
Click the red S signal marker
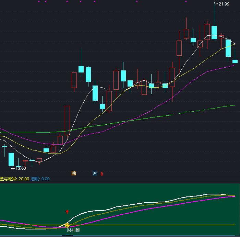pyautogui.click(x=102, y=174)
